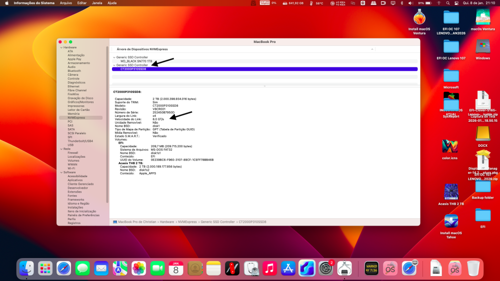
Task: Open Finder from the Dock
Action: 26,269
